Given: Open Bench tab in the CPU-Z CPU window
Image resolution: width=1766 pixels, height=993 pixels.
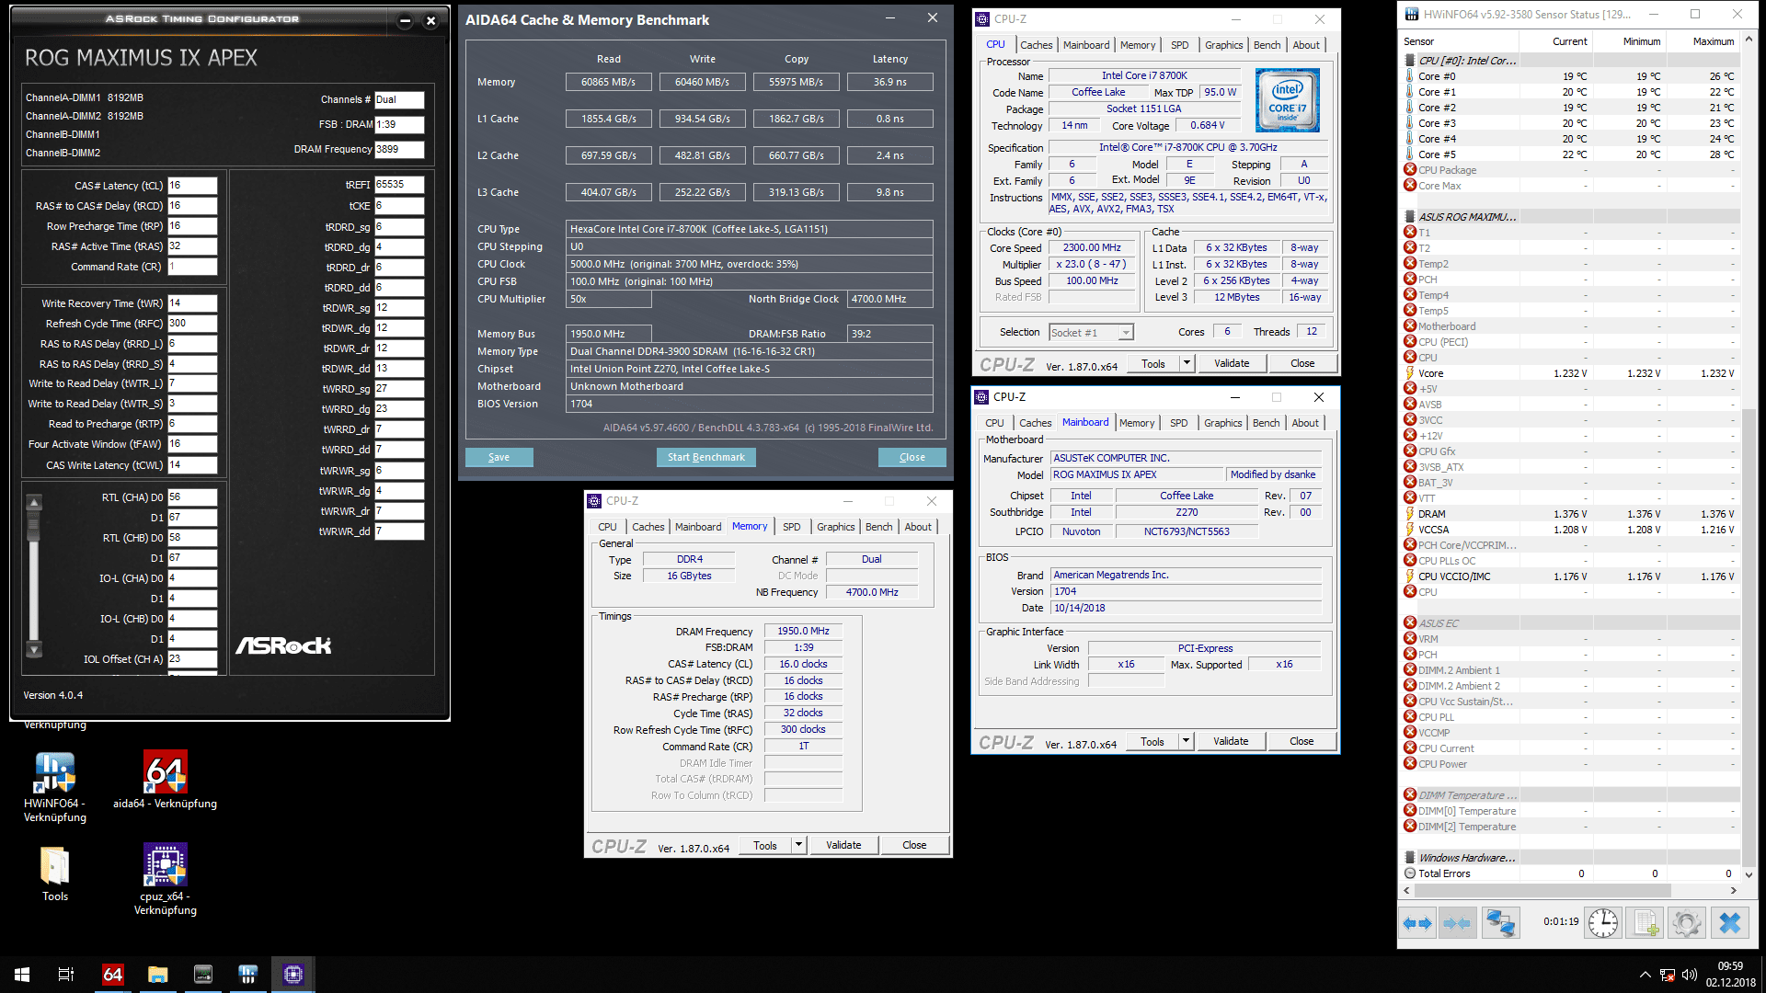Looking at the screenshot, I should pyautogui.click(x=1267, y=45).
